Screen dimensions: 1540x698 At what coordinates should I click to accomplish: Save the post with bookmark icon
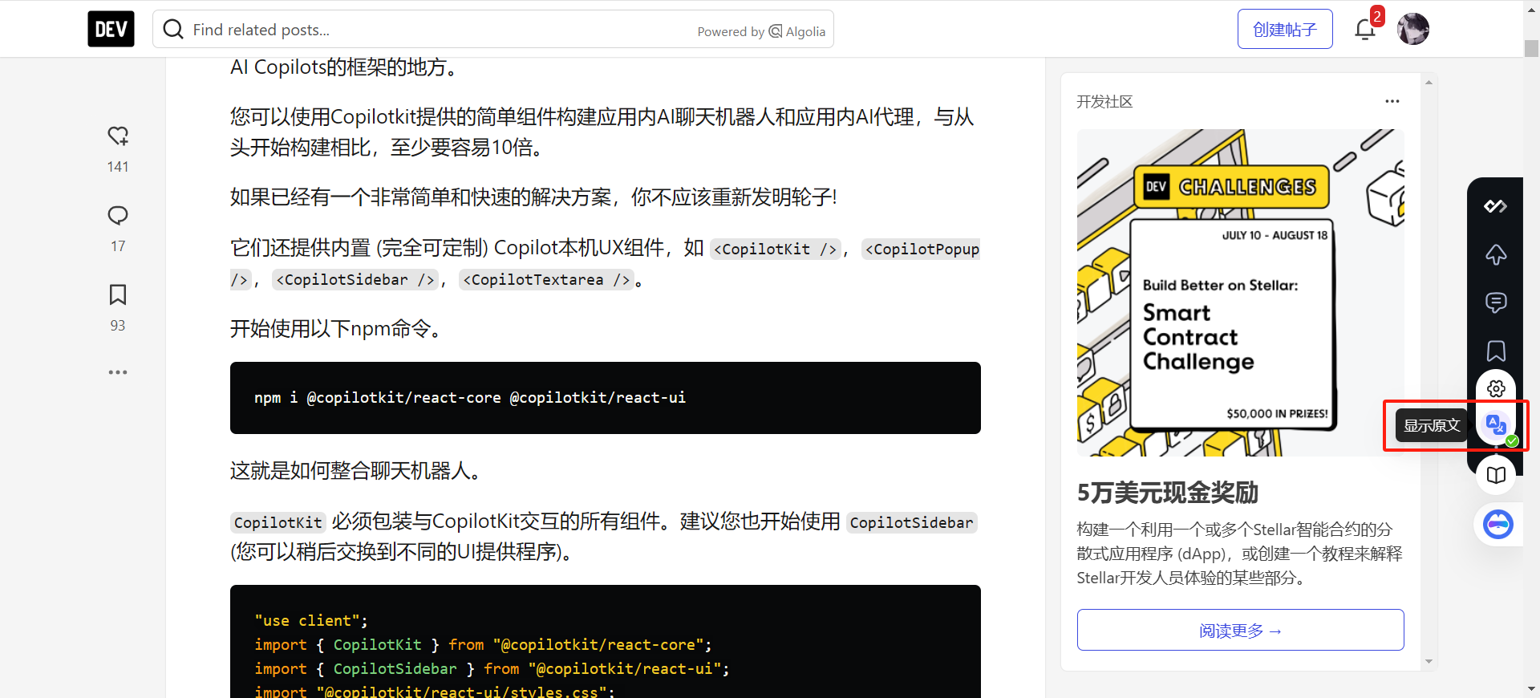click(x=118, y=294)
